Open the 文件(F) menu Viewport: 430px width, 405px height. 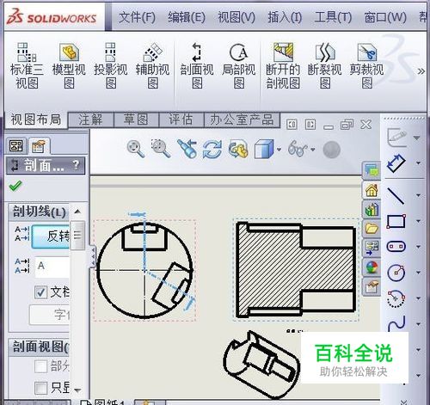pos(137,17)
